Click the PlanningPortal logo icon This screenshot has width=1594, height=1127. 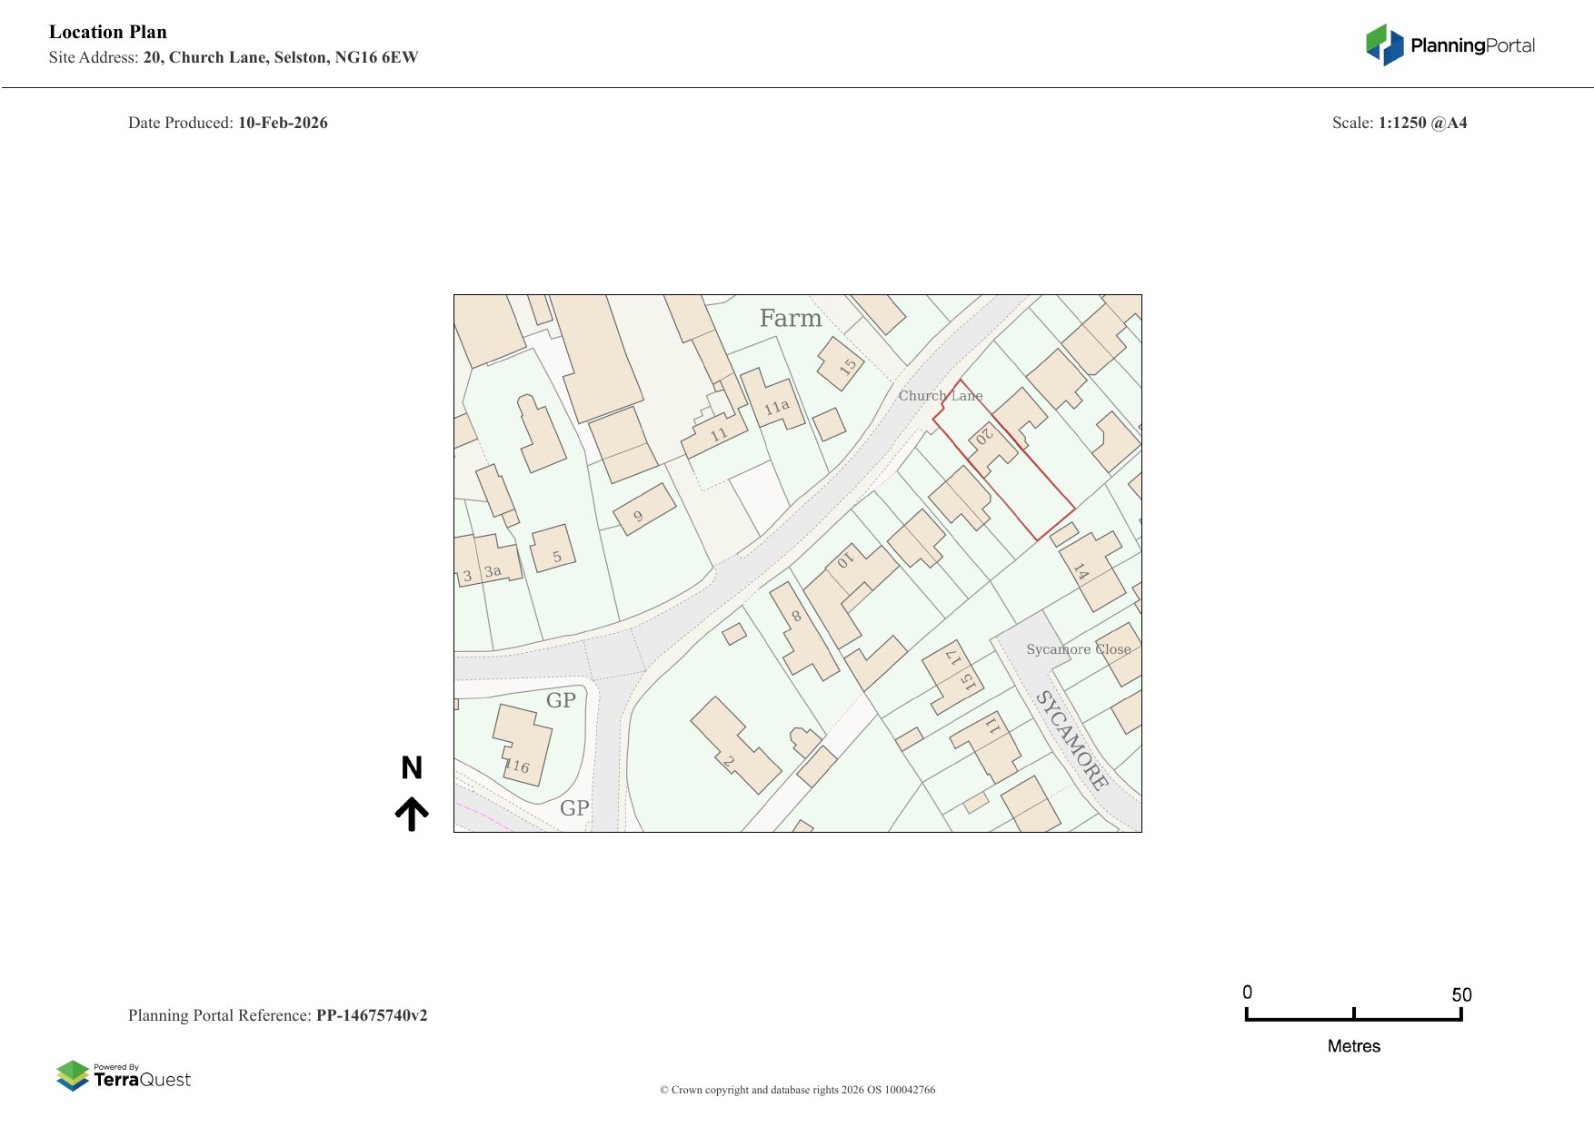(1384, 45)
